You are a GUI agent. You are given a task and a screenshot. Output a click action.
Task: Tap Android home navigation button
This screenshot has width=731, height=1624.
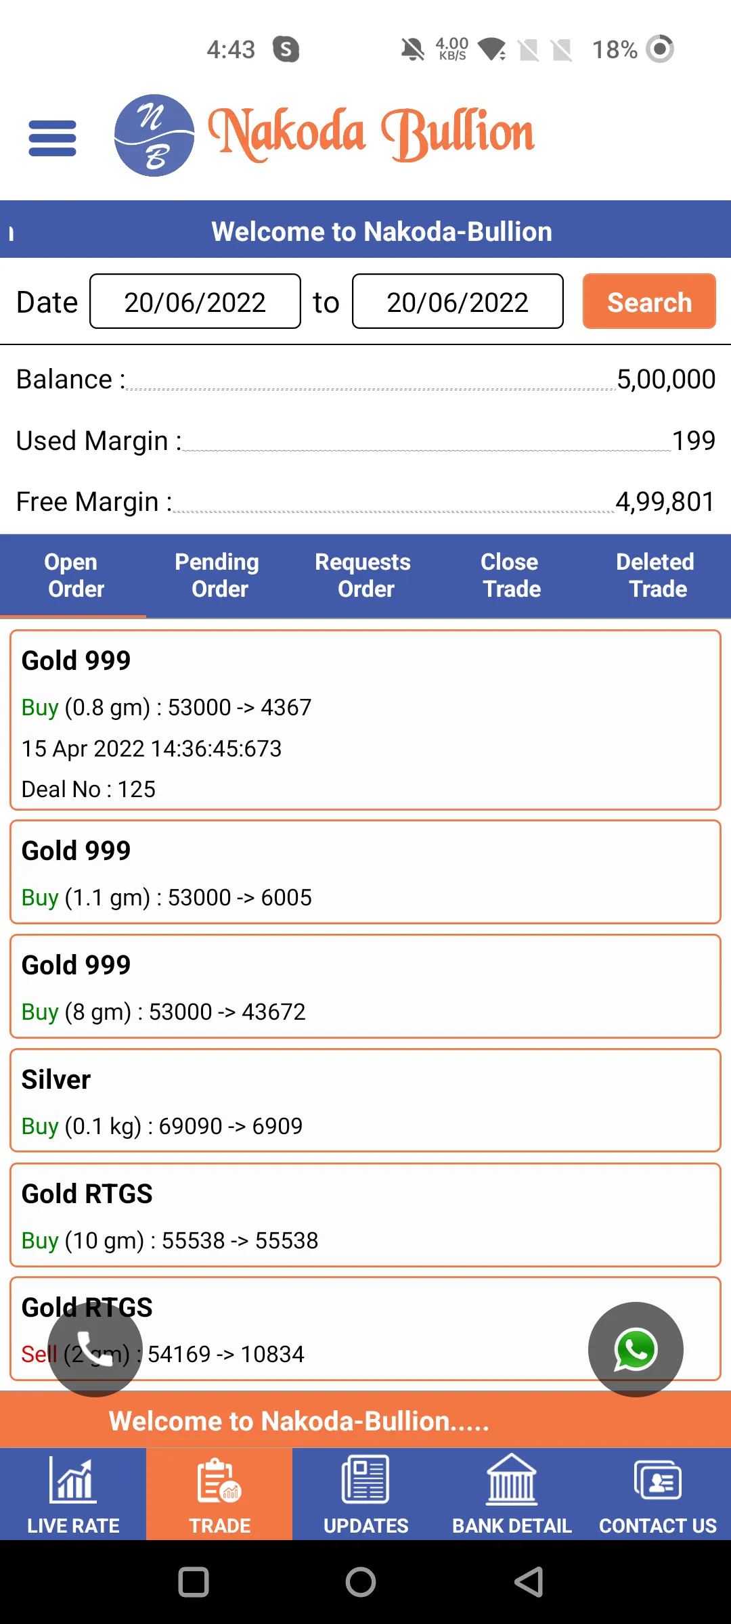point(361,1582)
